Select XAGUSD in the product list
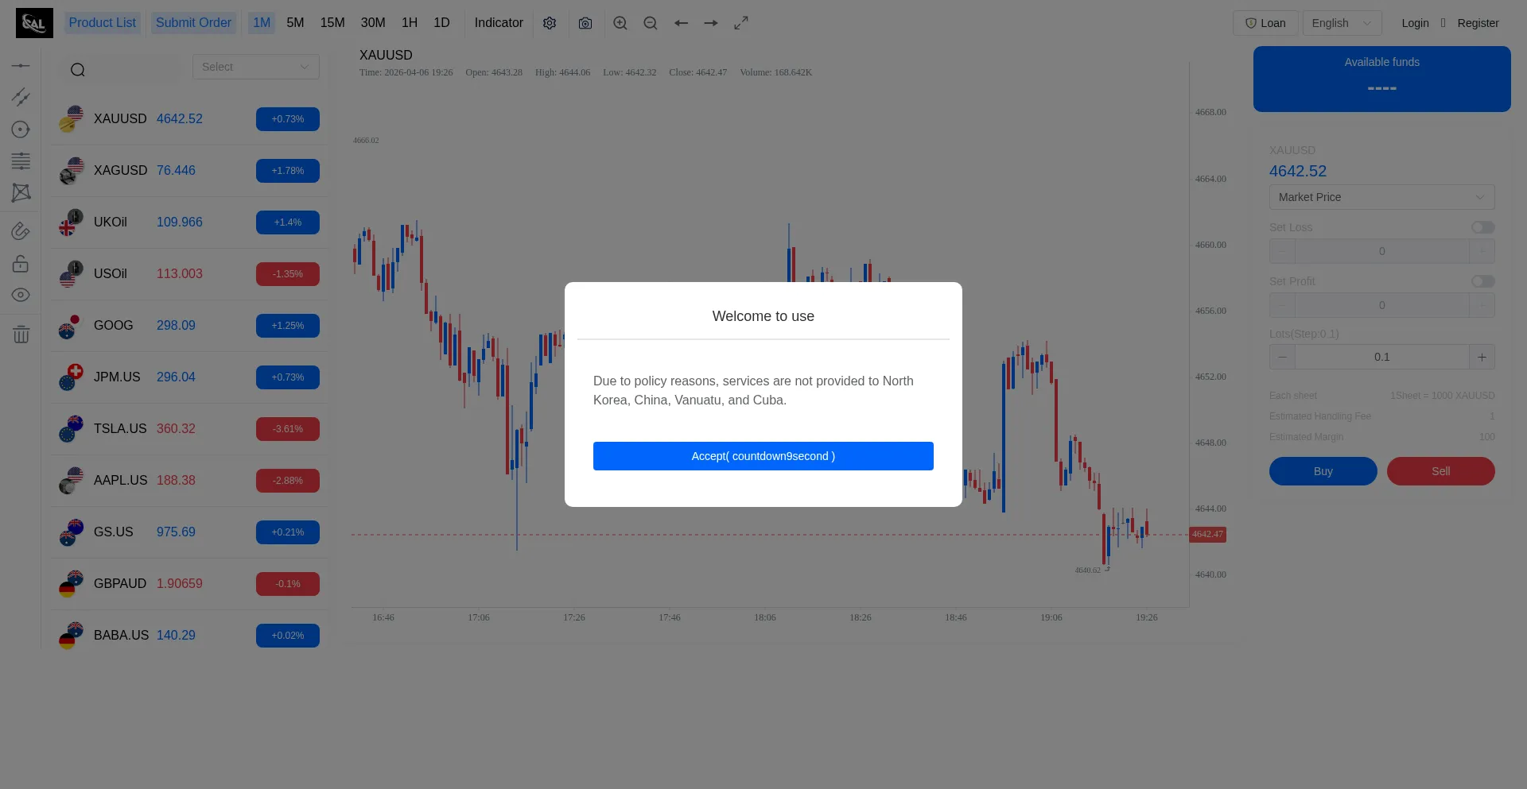 click(189, 171)
